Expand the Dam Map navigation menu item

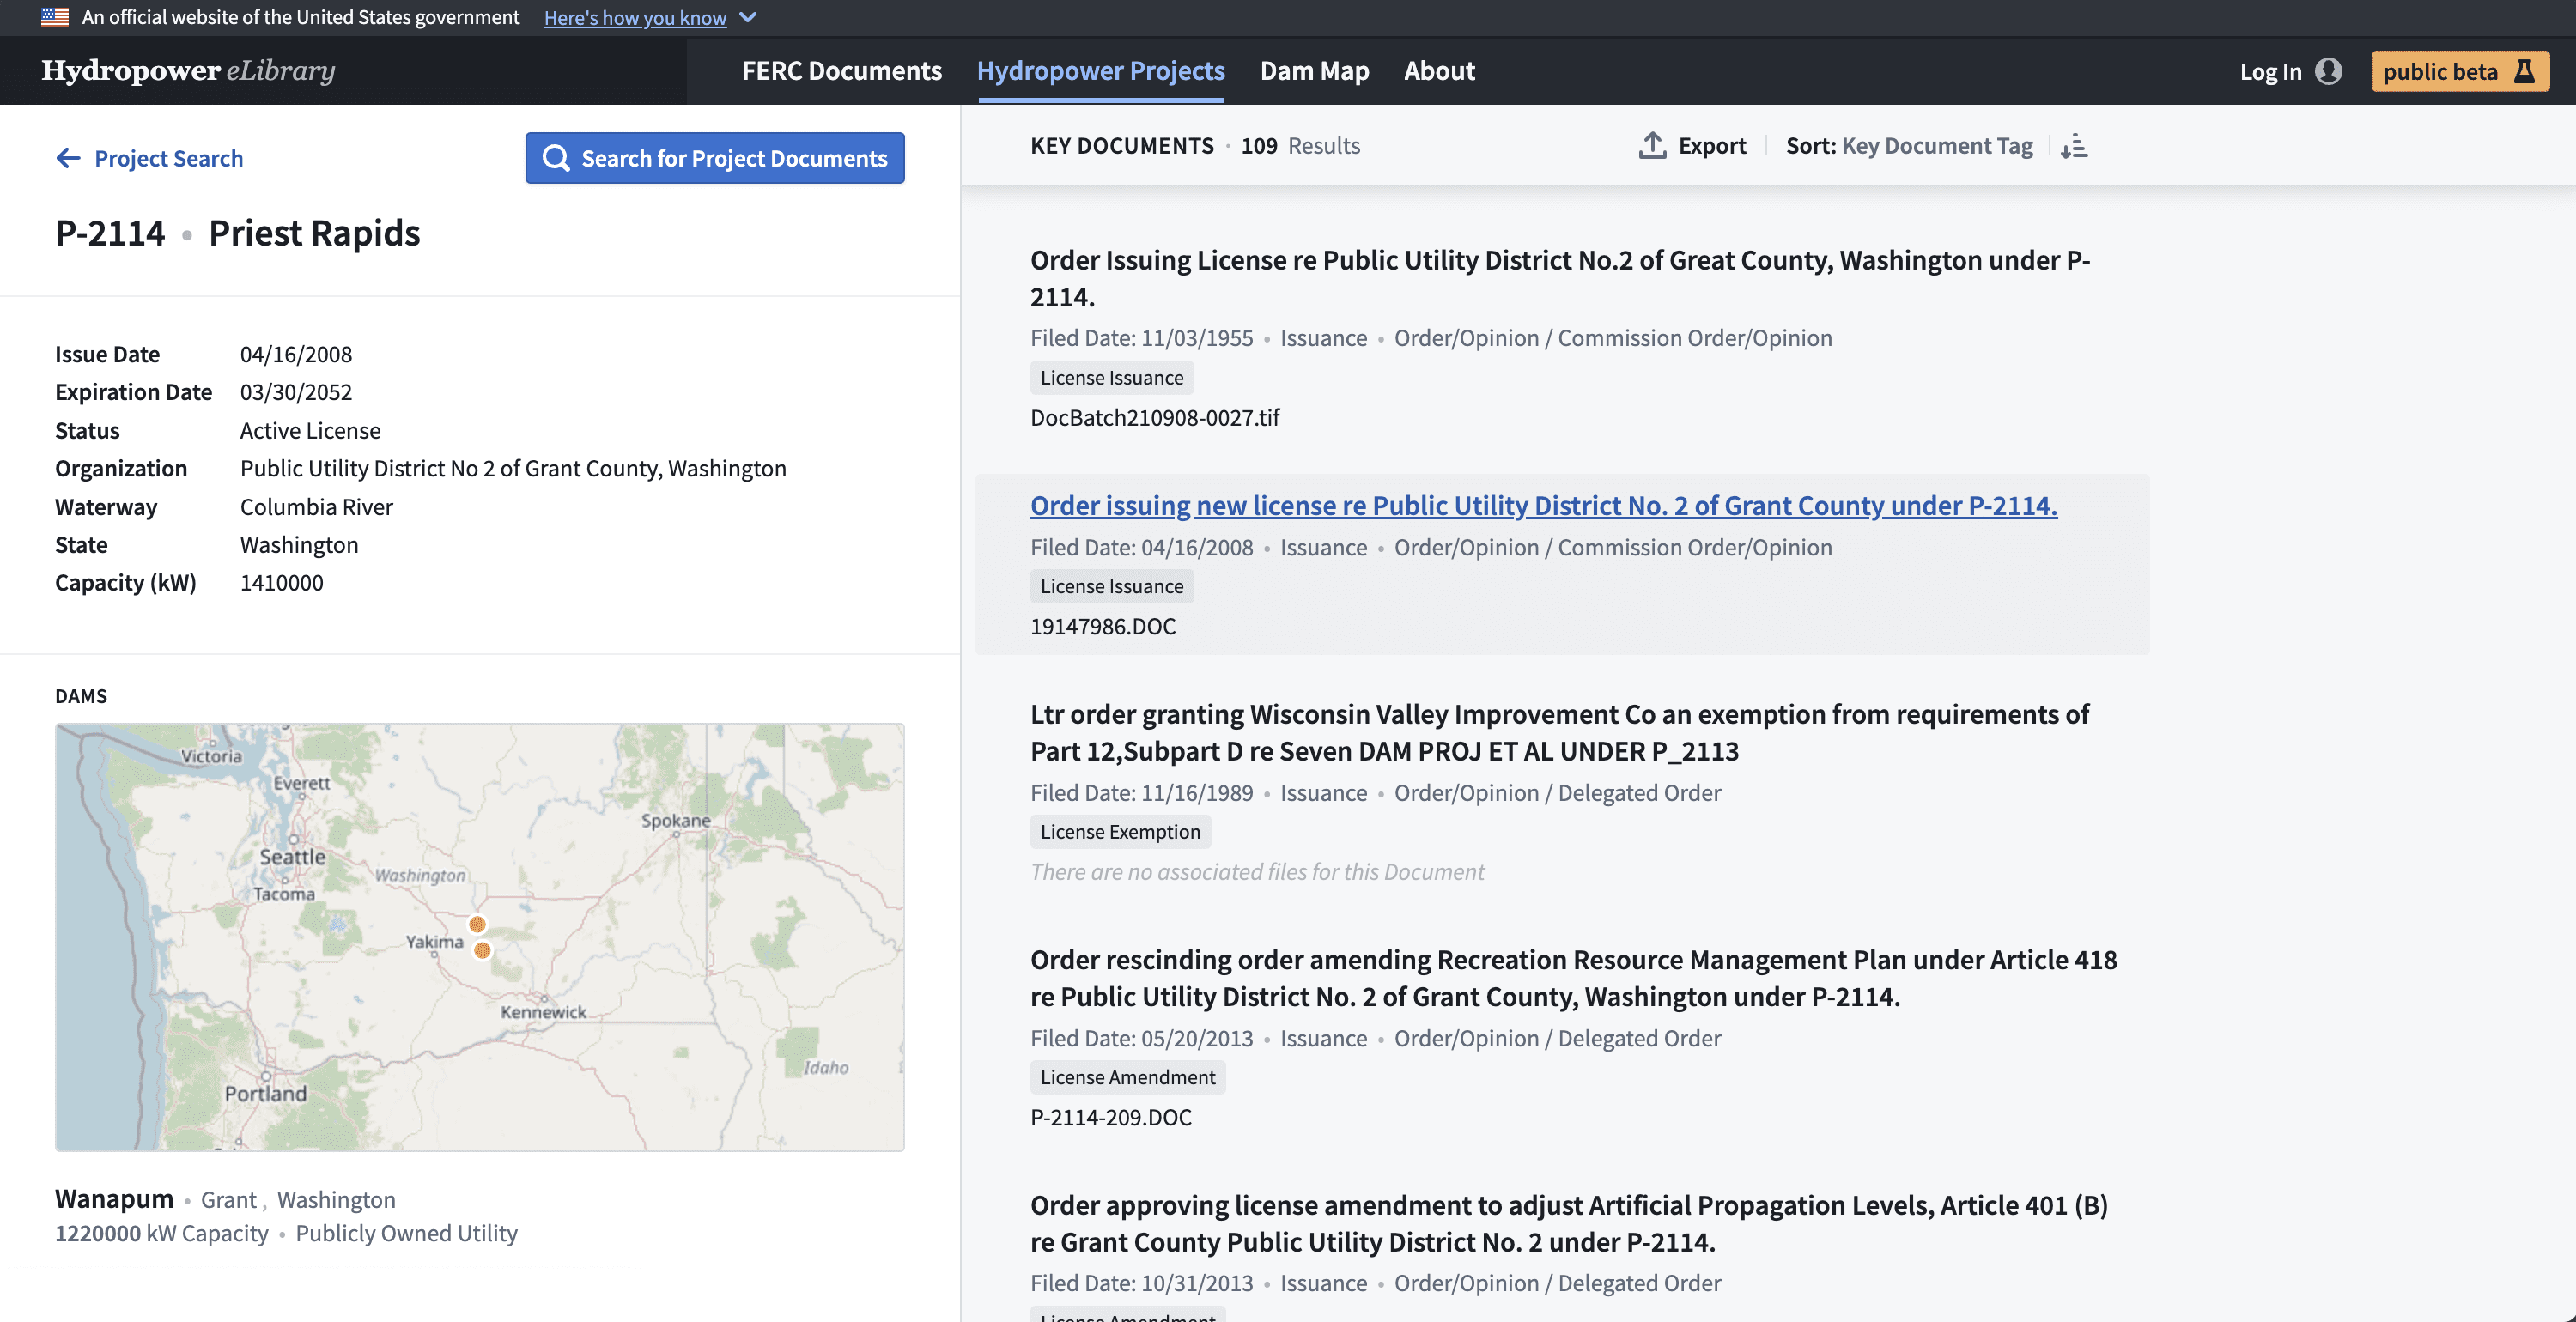1315,70
